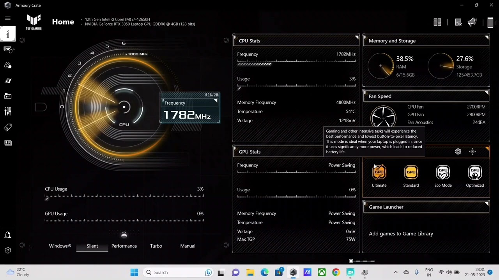Open Settings gear at sidebar bottom
The image size is (499, 280).
[7, 250]
